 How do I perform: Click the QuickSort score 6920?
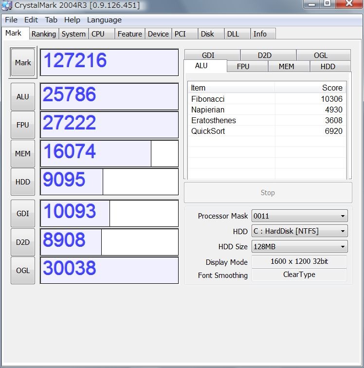333,131
